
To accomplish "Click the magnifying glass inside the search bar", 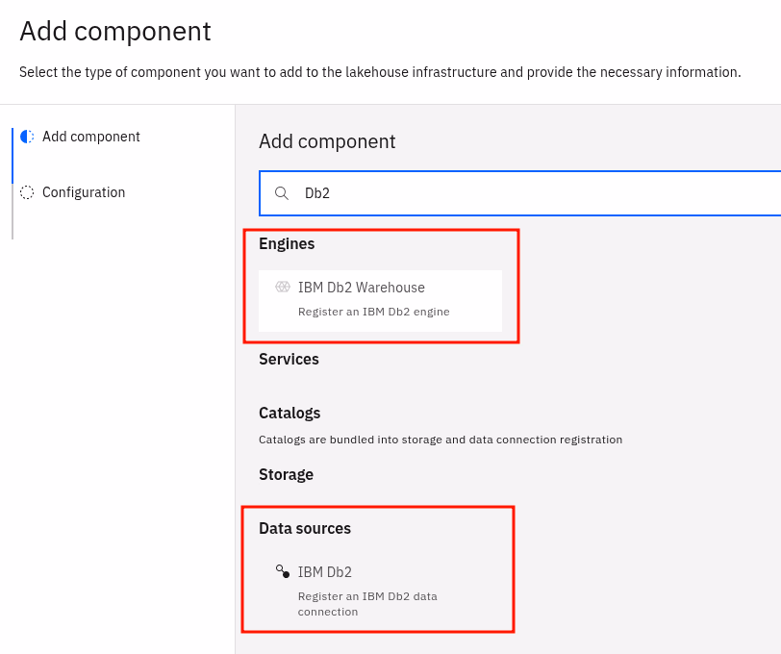I will [281, 193].
